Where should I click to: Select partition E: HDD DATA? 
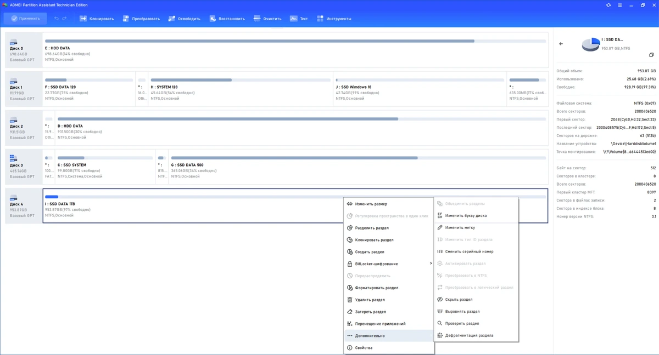295,50
